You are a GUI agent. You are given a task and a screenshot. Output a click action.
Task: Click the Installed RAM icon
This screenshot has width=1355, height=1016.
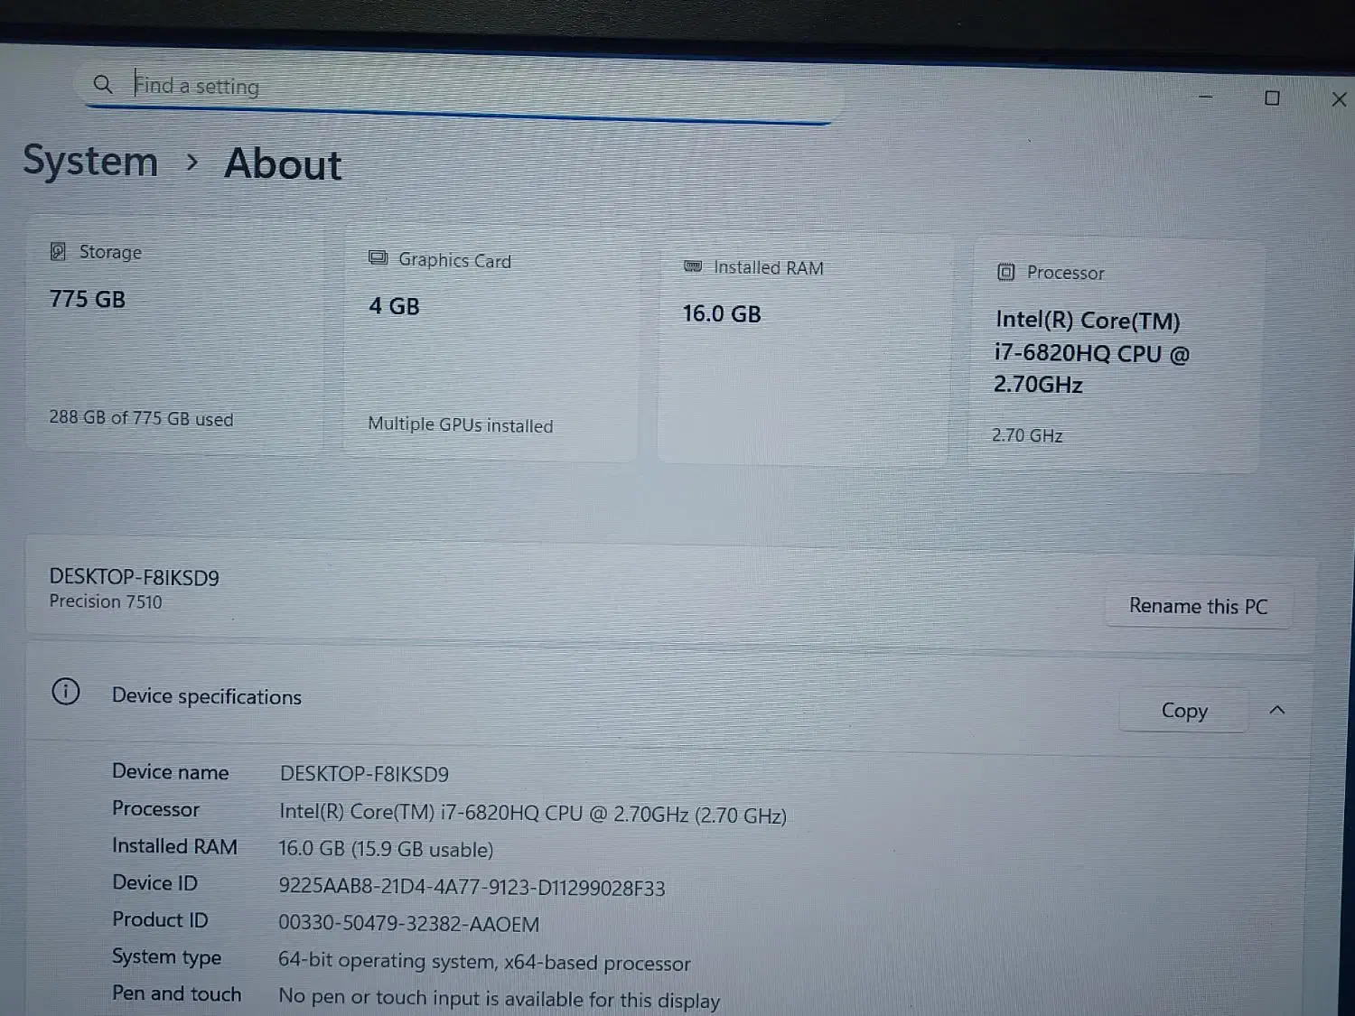693,266
